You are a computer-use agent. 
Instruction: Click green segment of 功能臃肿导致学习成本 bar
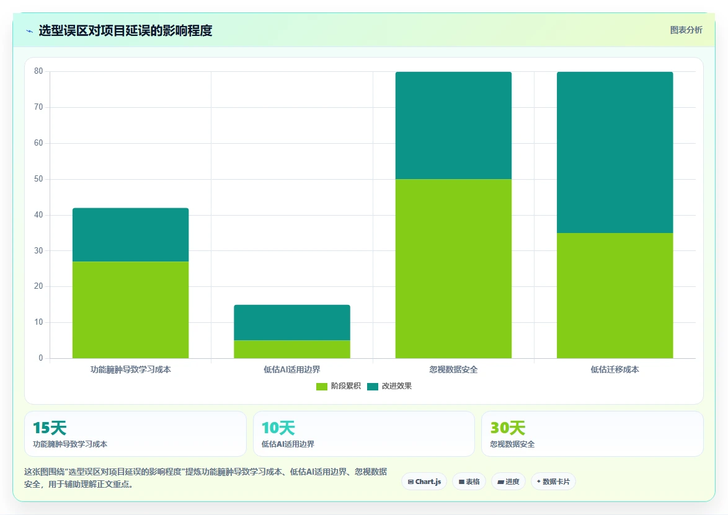(x=130, y=310)
